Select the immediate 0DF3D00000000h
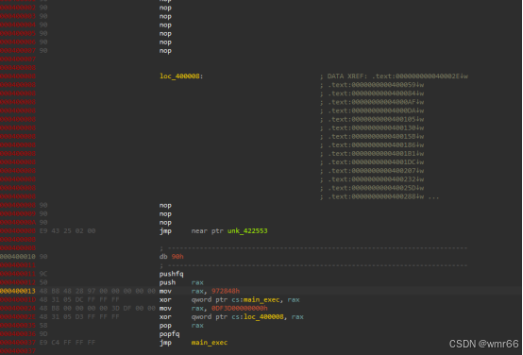This screenshot has height=355, width=523. [240, 309]
